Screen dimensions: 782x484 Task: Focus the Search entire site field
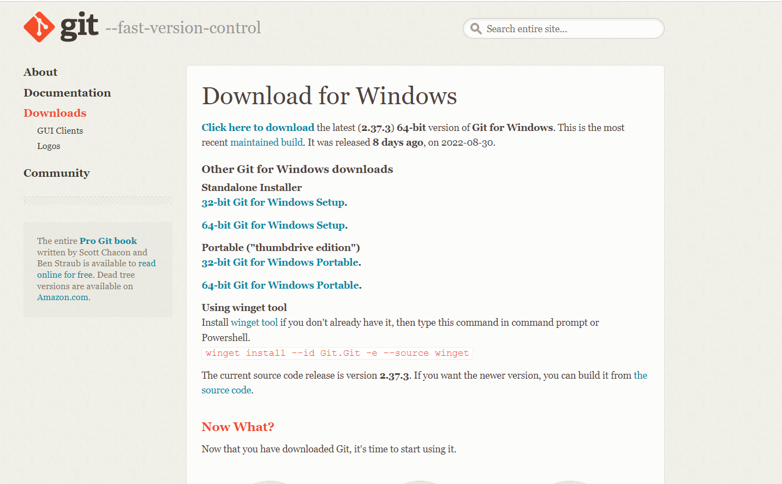[x=564, y=29]
